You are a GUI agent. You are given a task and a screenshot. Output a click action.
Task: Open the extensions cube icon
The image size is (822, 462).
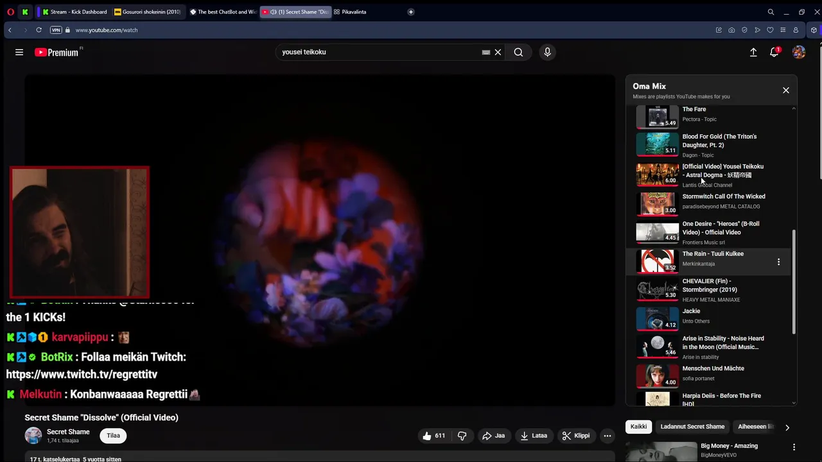[814, 30]
